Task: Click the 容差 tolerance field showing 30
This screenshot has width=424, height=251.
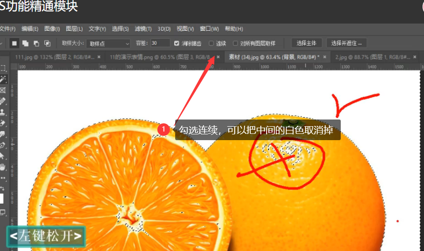Action: [x=160, y=43]
